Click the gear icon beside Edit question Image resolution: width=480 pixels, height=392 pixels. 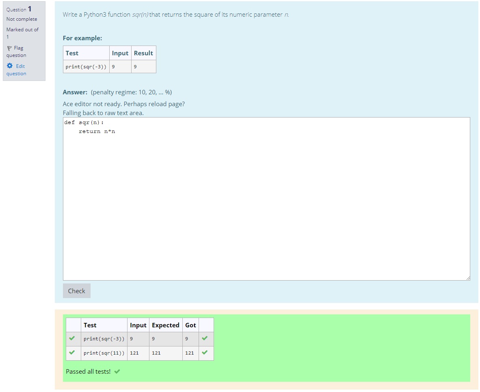point(10,66)
